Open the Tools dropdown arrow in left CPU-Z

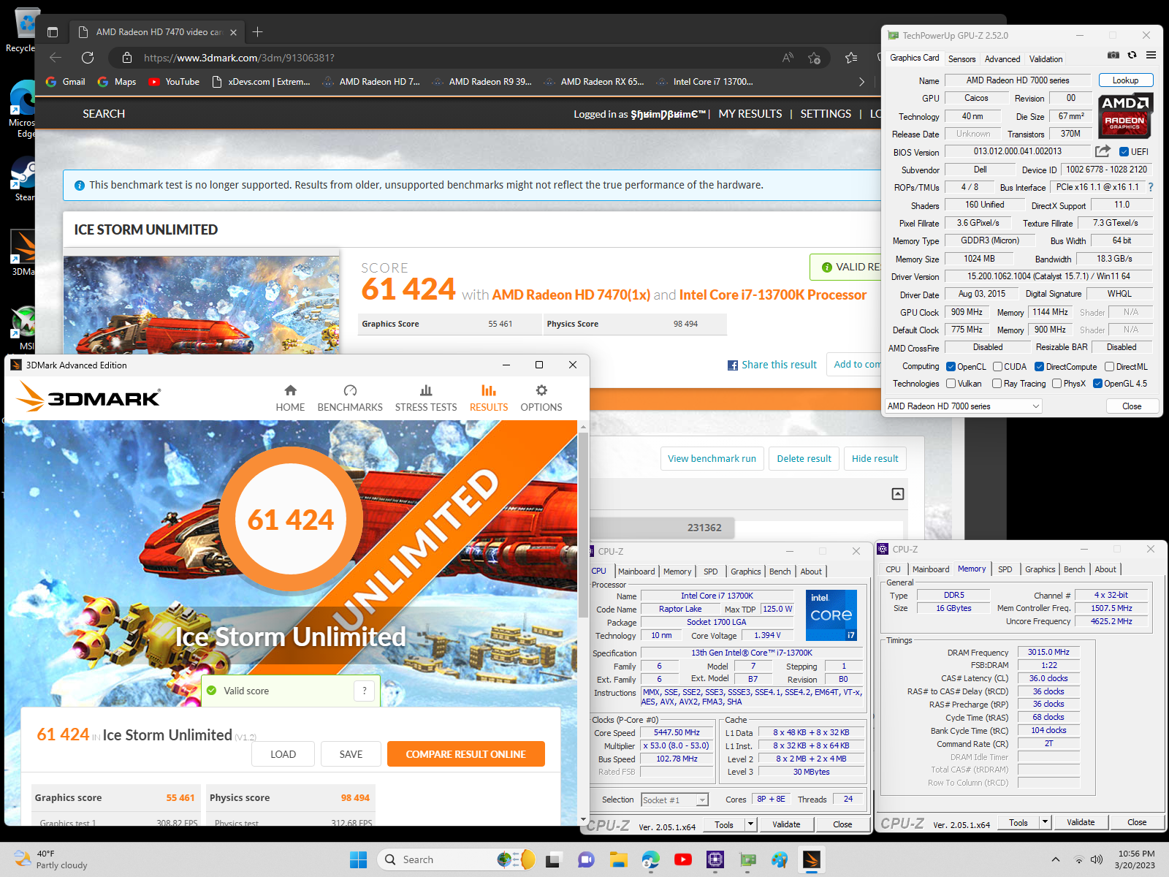[750, 824]
